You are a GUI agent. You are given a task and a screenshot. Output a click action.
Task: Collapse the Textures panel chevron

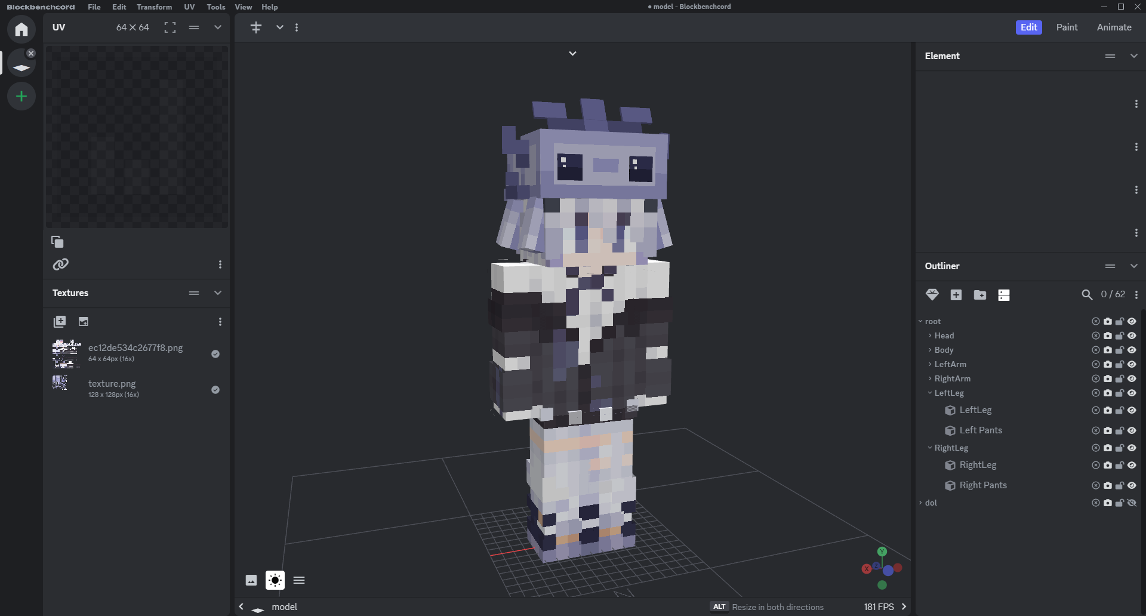coord(218,293)
